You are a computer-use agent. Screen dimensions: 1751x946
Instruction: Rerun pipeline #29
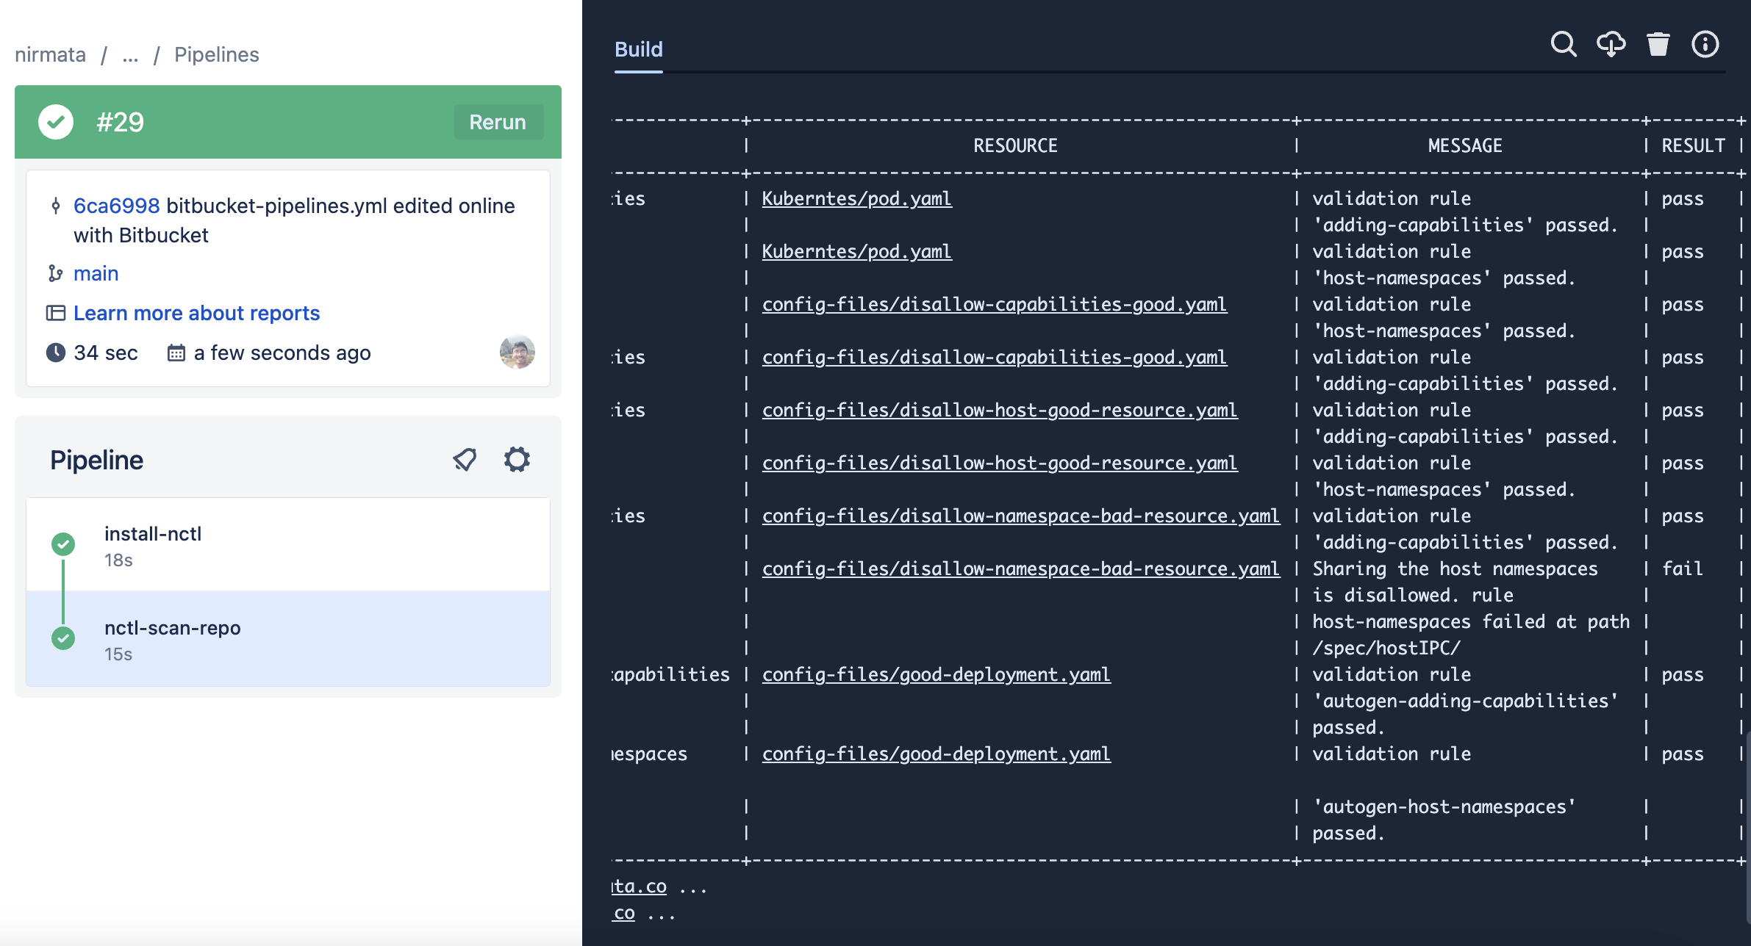coord(498,122)
